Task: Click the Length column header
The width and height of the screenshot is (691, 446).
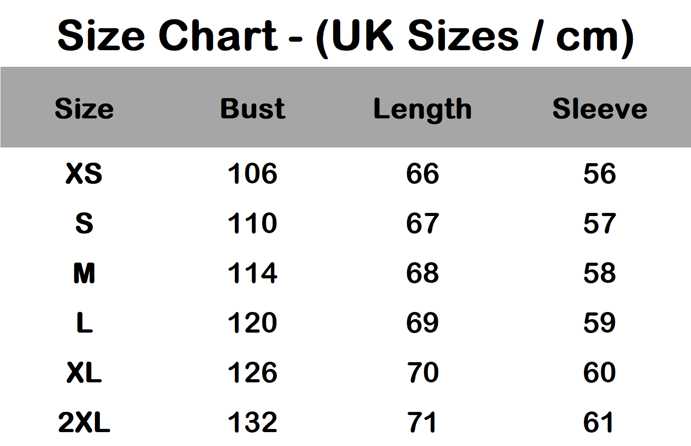Action: point(423,110)
